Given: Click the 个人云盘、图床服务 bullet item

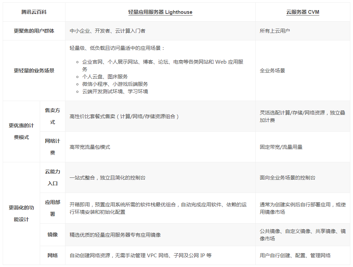Looking at the screenshot, I should tap(105, 77).
